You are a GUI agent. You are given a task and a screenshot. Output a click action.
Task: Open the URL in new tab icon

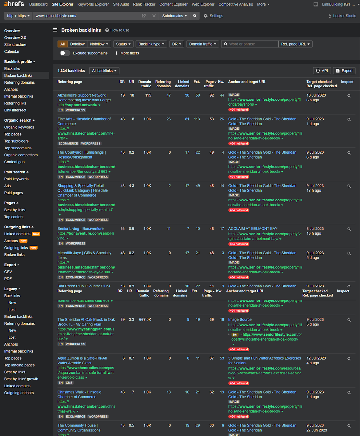144,16
